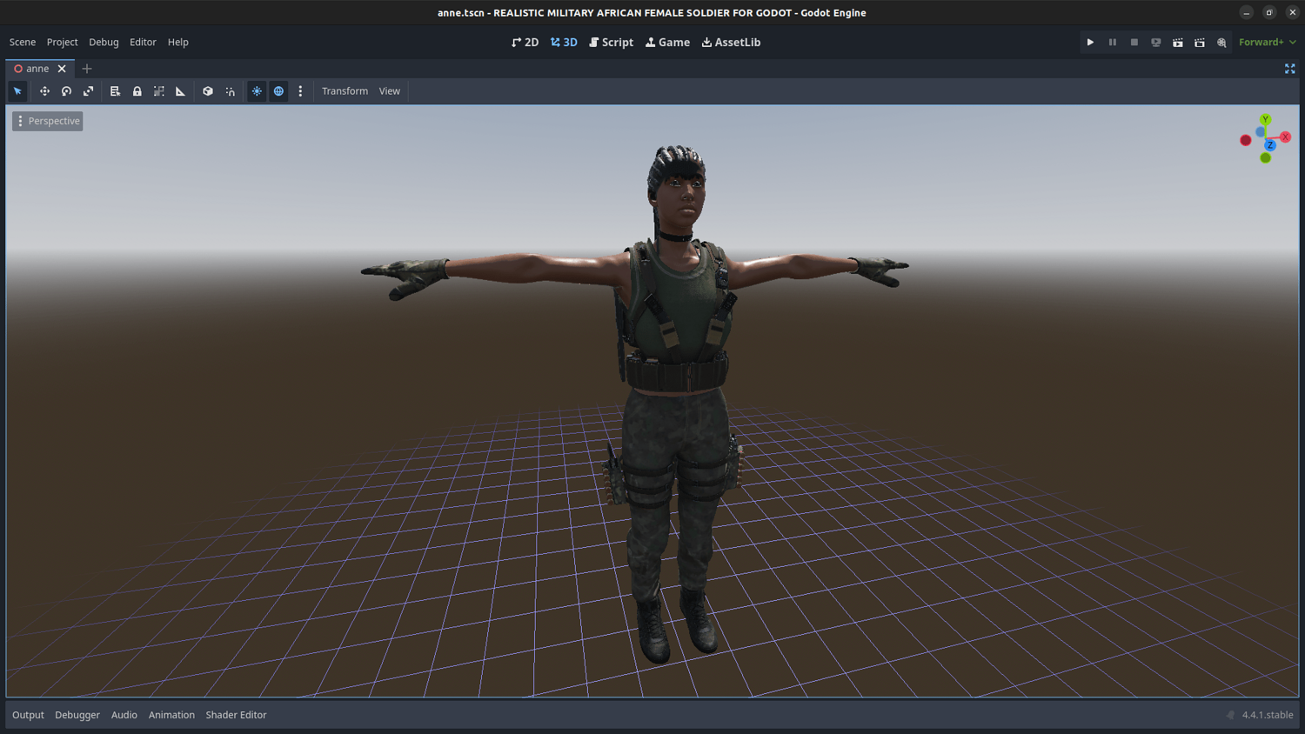This screenshot has width=1305, height=734.
Task: Activate the Select Mode arrow tool
Action: point(17,91)
